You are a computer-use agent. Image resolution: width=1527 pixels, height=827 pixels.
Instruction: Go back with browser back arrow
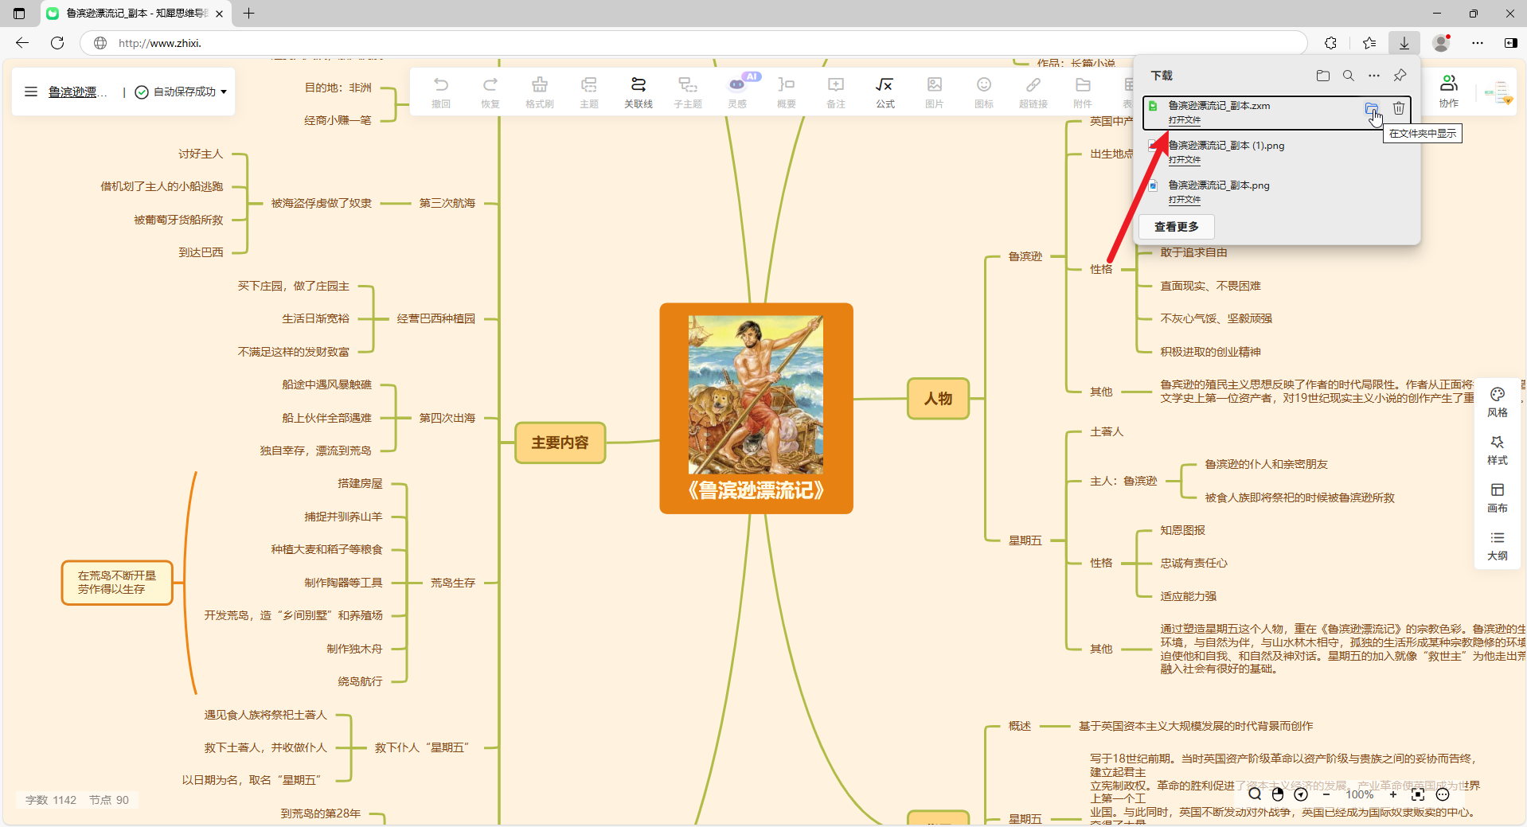pos(22,43)
